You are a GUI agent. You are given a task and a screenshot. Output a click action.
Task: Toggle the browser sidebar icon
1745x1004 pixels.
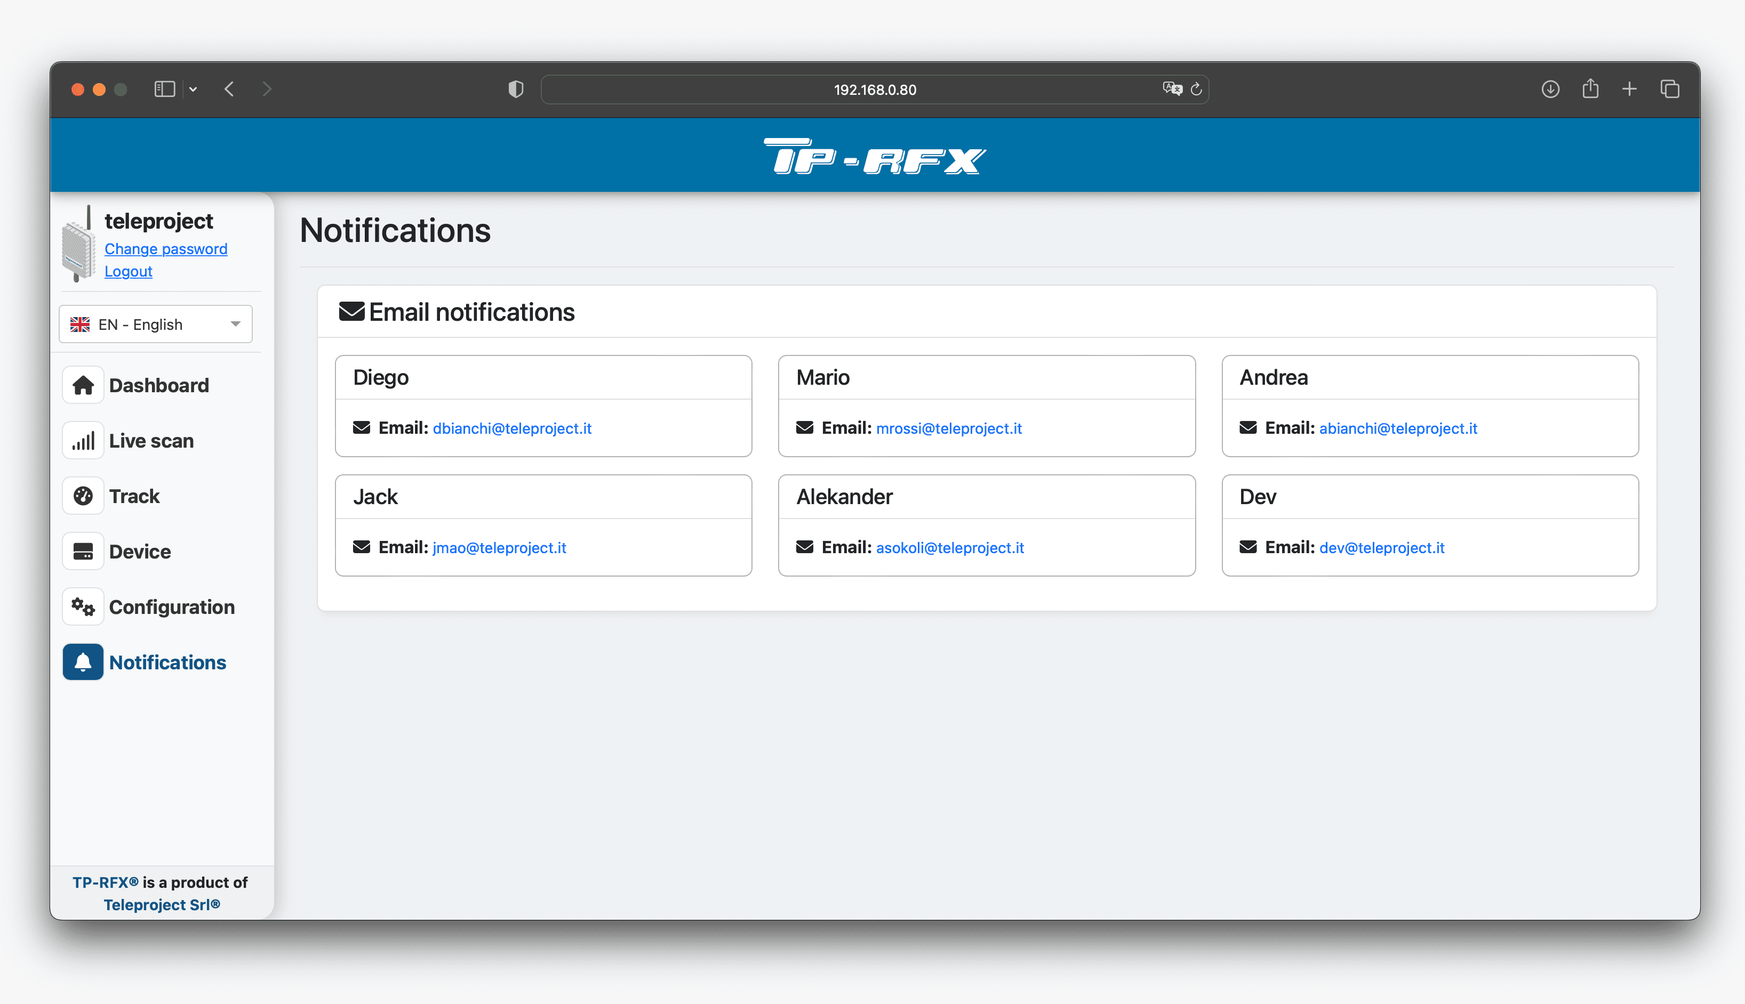[x=164, y=89]
